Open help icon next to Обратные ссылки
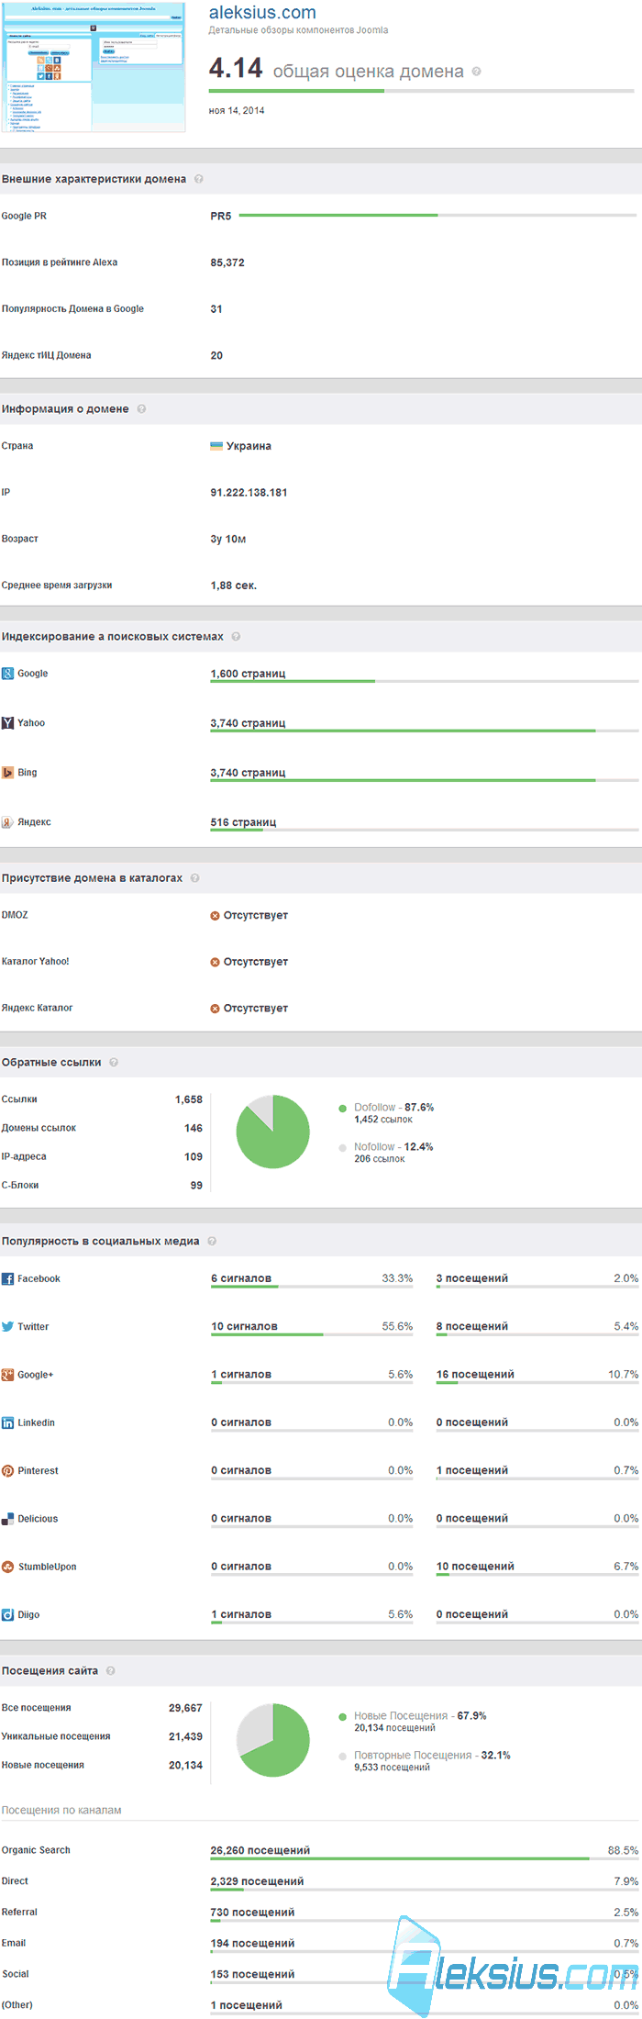 (114, 1062)
